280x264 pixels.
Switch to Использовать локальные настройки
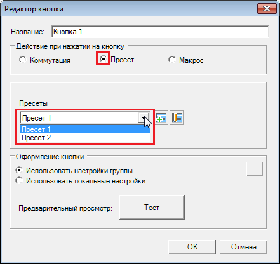19,180
